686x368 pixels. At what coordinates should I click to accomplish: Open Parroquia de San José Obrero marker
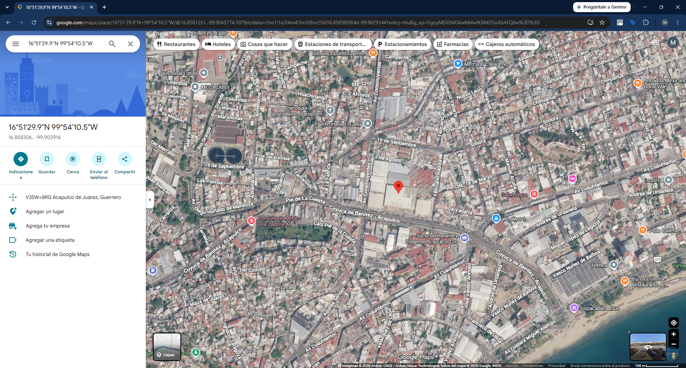(330, 110)
